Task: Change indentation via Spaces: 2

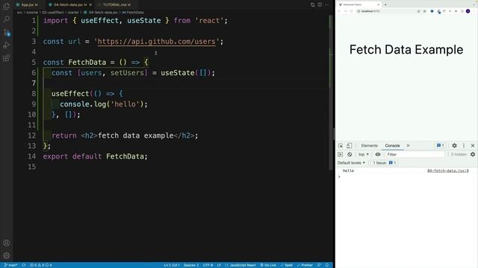Action: (x=191, y=265)
